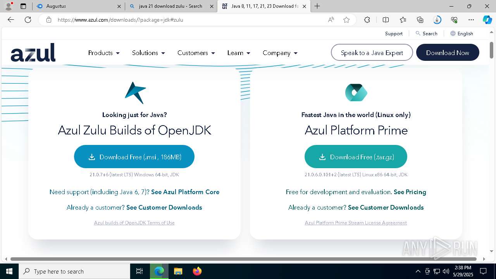Open Task View on the taskbar
The width and height of the screenshot is (496, 279).
(139, 271)
